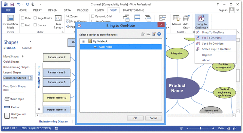The width and height of the screenshot is (243, 133).
Task: Collapse the ribbon chevron
Action: 238,32
